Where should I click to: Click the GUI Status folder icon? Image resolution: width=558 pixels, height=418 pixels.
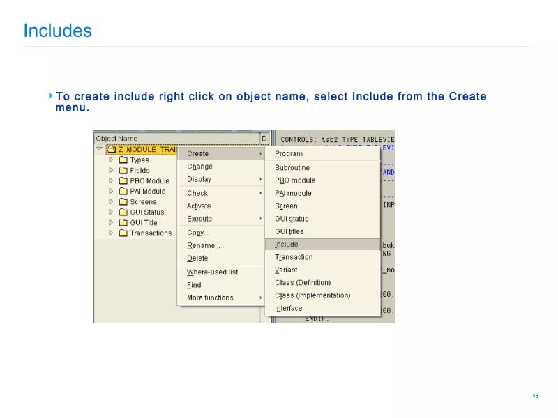123,212
